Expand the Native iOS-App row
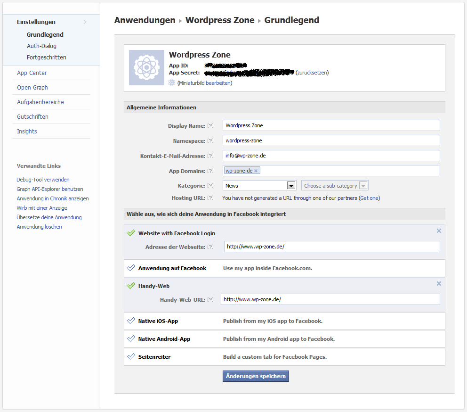 284,321
